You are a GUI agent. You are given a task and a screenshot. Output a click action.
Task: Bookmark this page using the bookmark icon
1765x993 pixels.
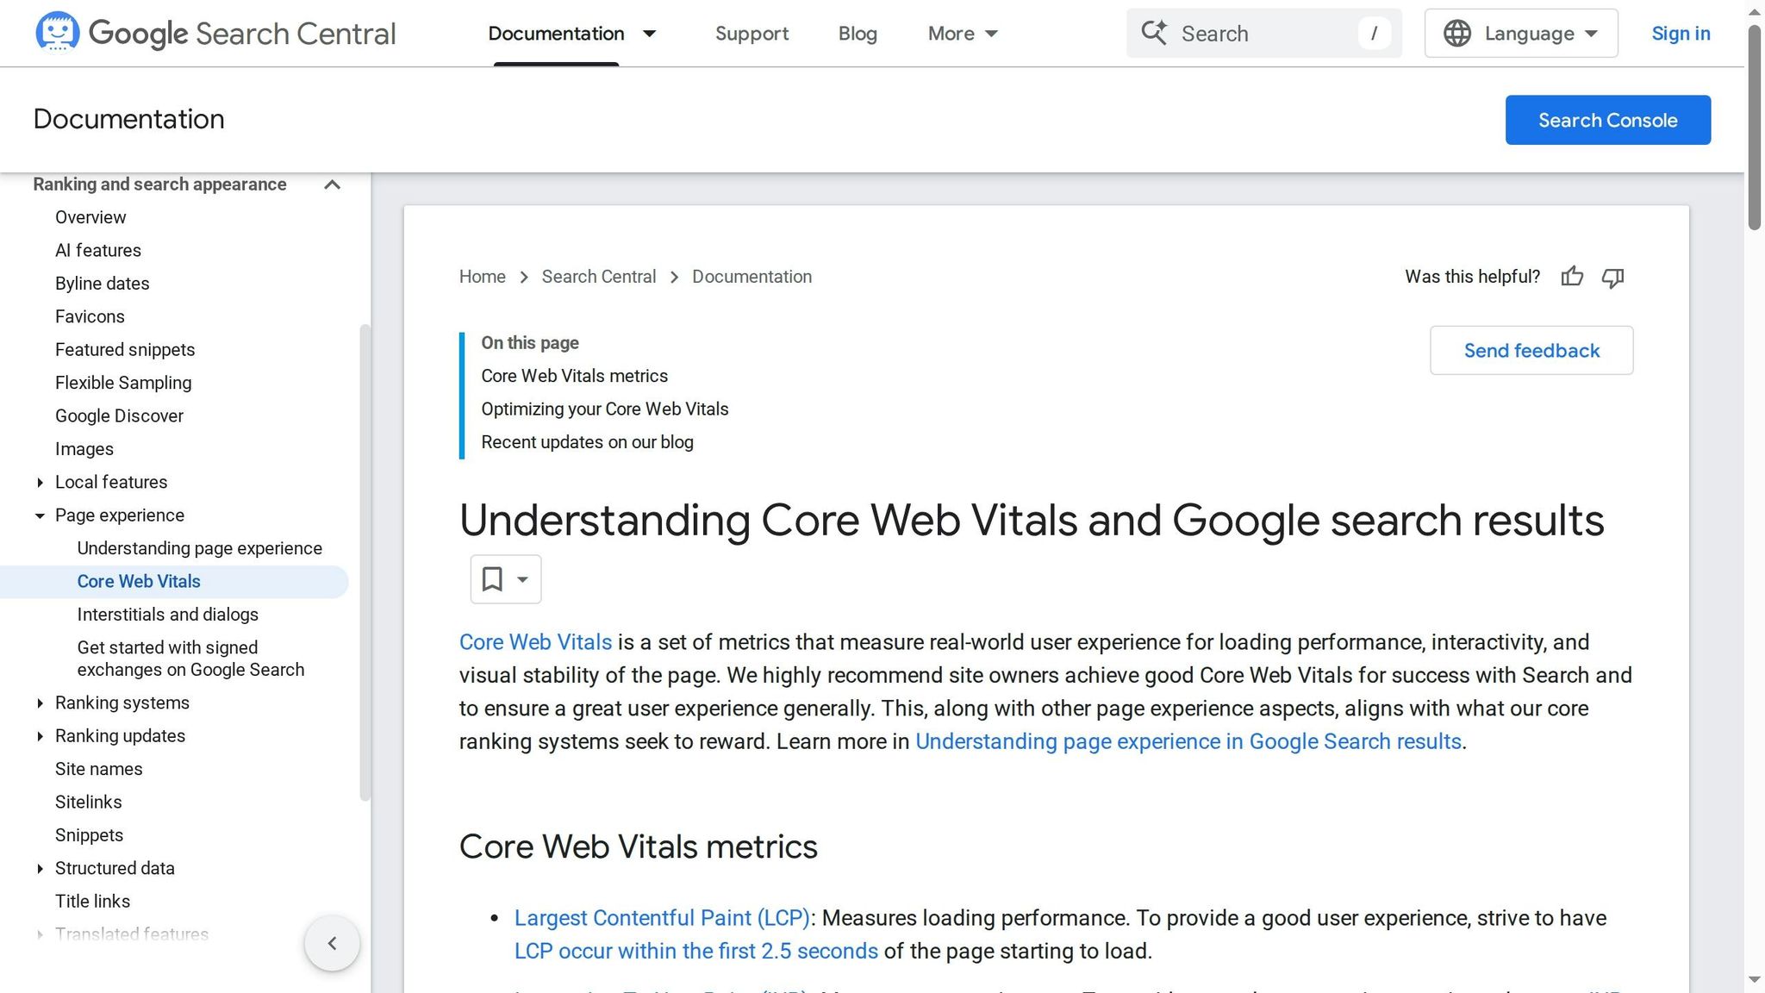click(x=492, y=578)
